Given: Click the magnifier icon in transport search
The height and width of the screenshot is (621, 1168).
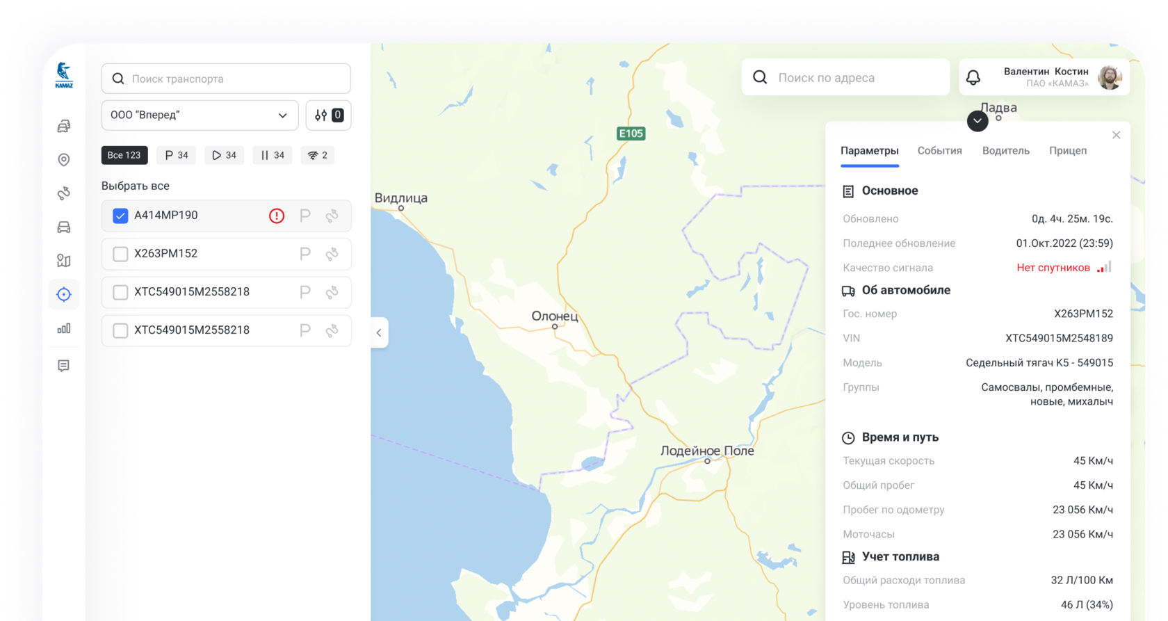Looking at the screenshot, I should click(x=118, y=79).
